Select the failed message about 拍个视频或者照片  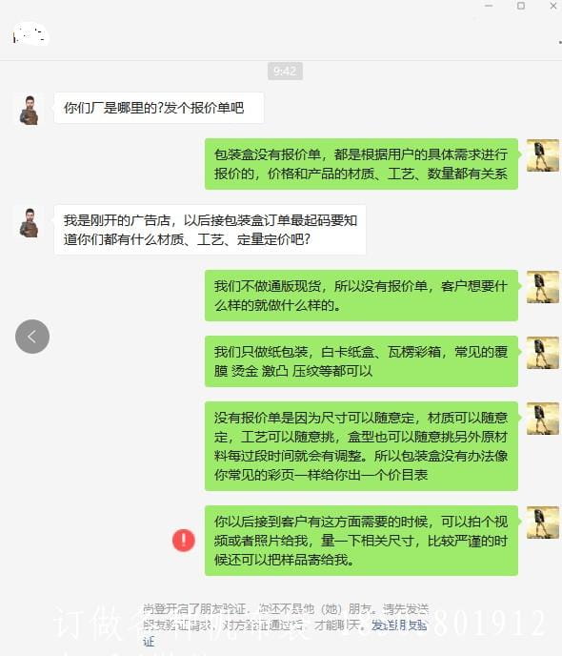[361, 541]
